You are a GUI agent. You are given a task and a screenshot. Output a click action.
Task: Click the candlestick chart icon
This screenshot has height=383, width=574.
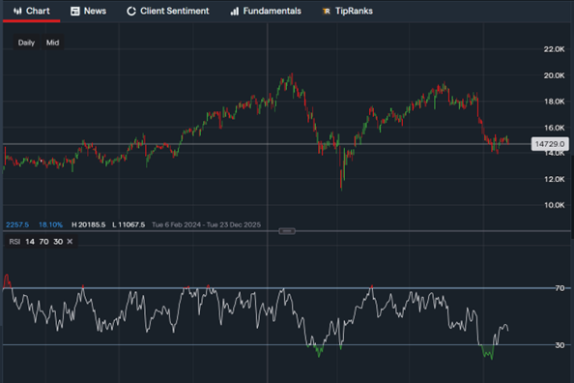(17, 11)
